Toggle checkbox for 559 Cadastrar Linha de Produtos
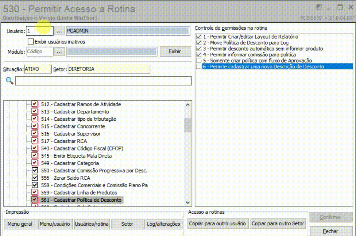Screen dimensions: 356x236 point(34,192)
